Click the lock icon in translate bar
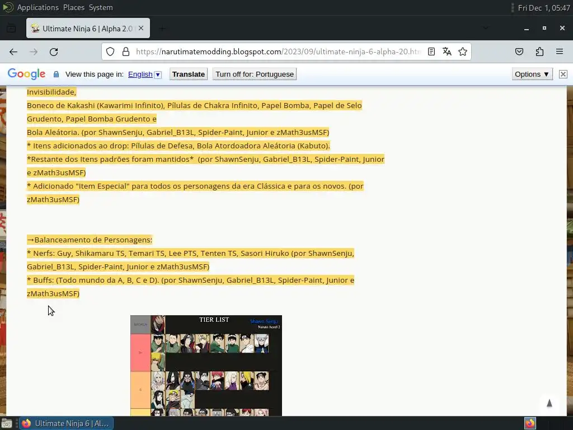The width and height of the screenshot is (573, 430). [57, 74]
